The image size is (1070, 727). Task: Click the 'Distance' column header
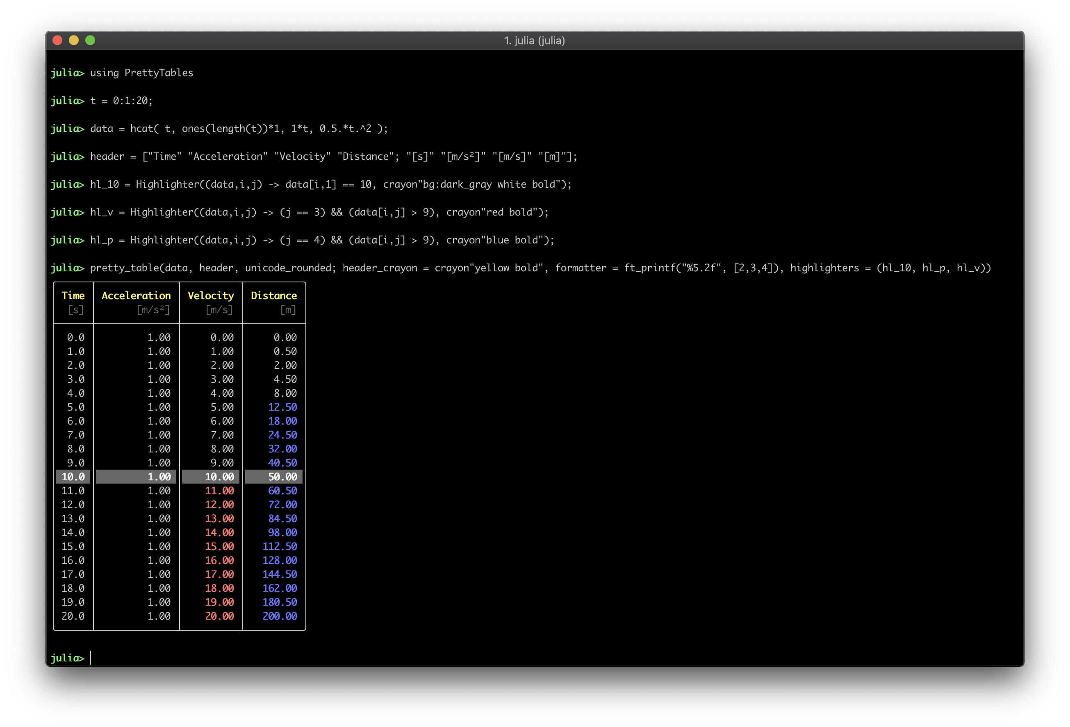(x=273, y=296)
